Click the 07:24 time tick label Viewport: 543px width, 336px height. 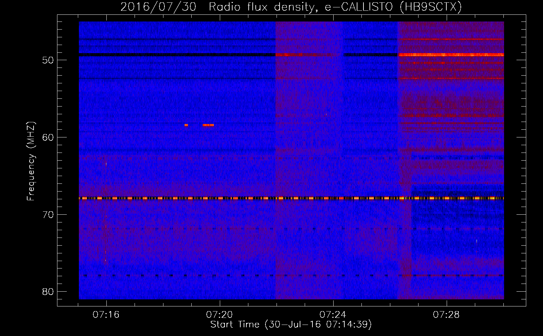333,315
